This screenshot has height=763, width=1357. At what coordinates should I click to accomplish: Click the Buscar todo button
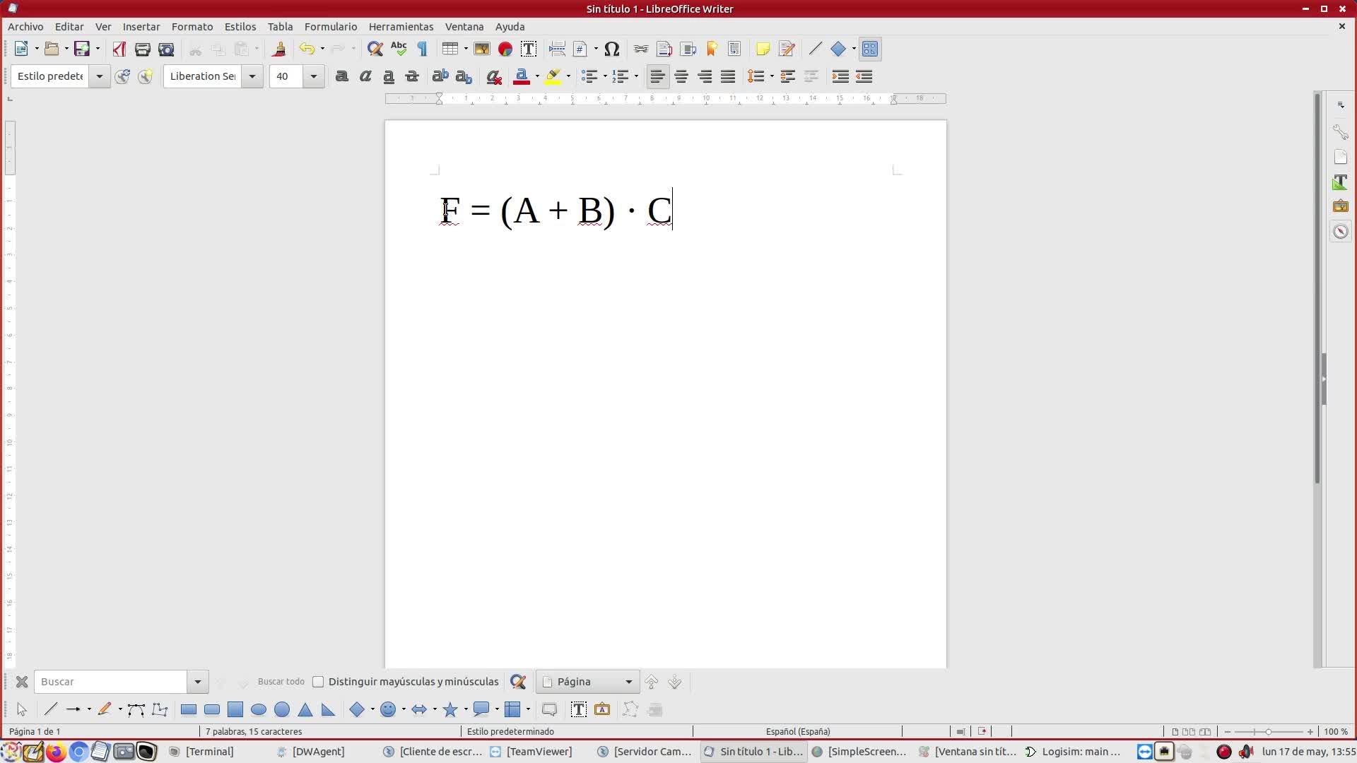click(x=281, y=682)
